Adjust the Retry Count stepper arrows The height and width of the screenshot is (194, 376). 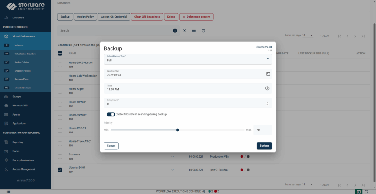point(267,104)
